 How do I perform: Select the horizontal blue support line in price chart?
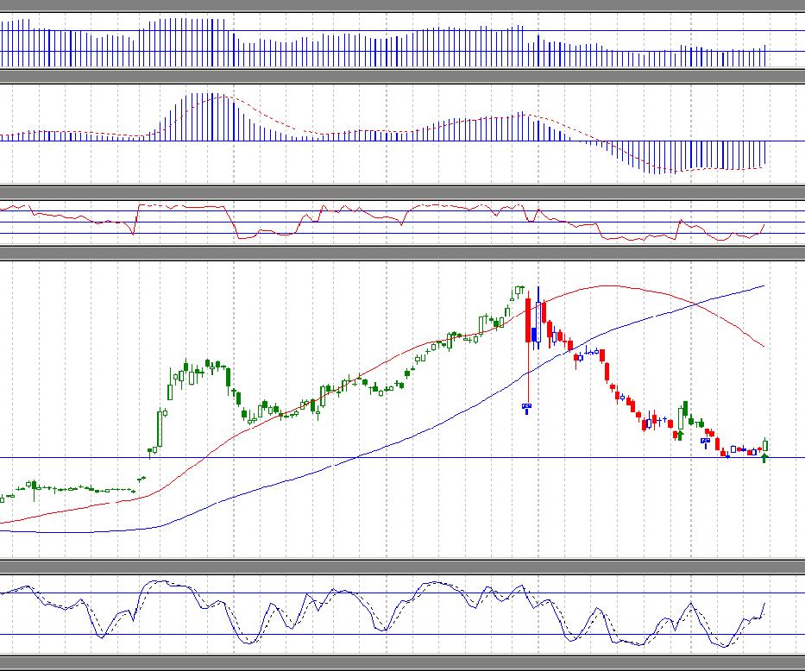point(402,458)
